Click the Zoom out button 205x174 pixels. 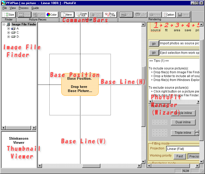(82, 15)
